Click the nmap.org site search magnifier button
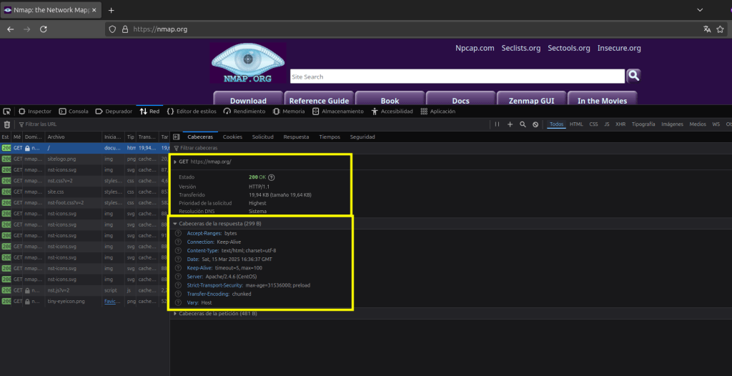The height and width of the screenshot is (376, 732). click(633, 76)
